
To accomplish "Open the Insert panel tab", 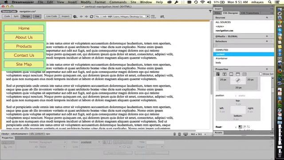I will point(218,9).
